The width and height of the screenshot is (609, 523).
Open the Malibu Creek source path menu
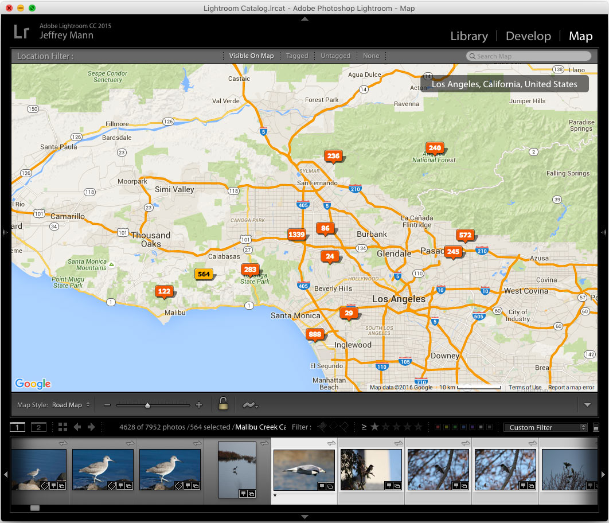(260, 427)
